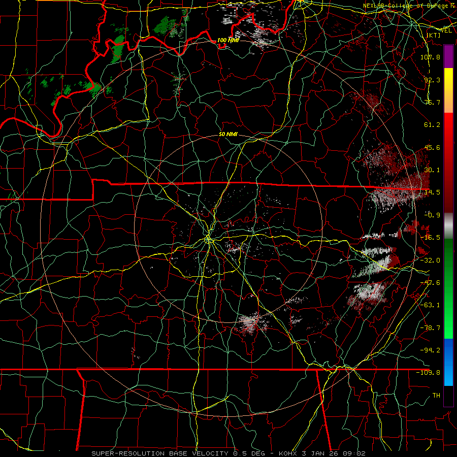Viewport: 457px width, 457px height.
Task: Click the -63.1 velocity scale value
Action: pyautogui.click(x=430, y=305)
